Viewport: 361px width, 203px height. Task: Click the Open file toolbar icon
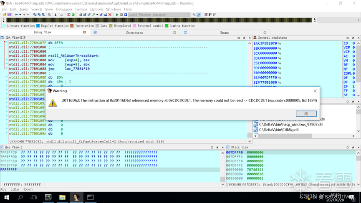[5, 15]
